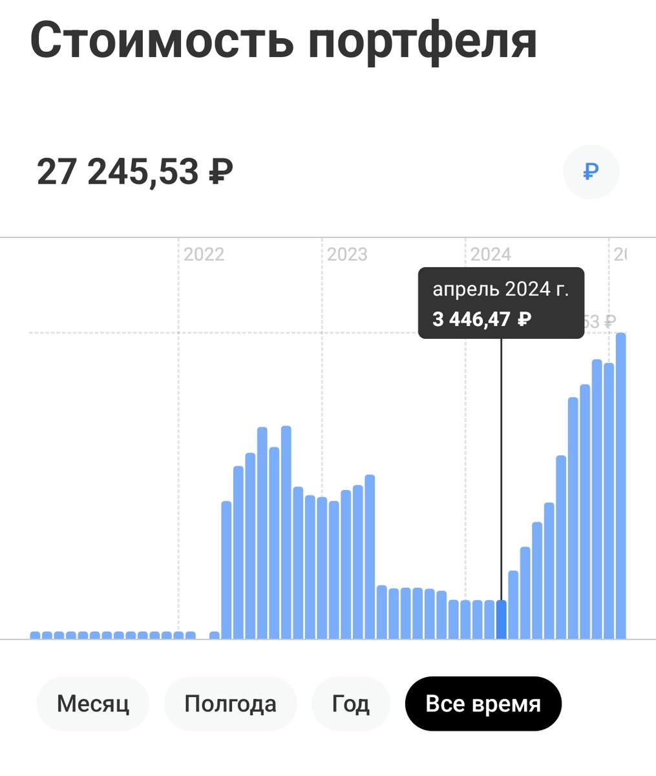Open the ruble currency switcher circle

[590, 171]
